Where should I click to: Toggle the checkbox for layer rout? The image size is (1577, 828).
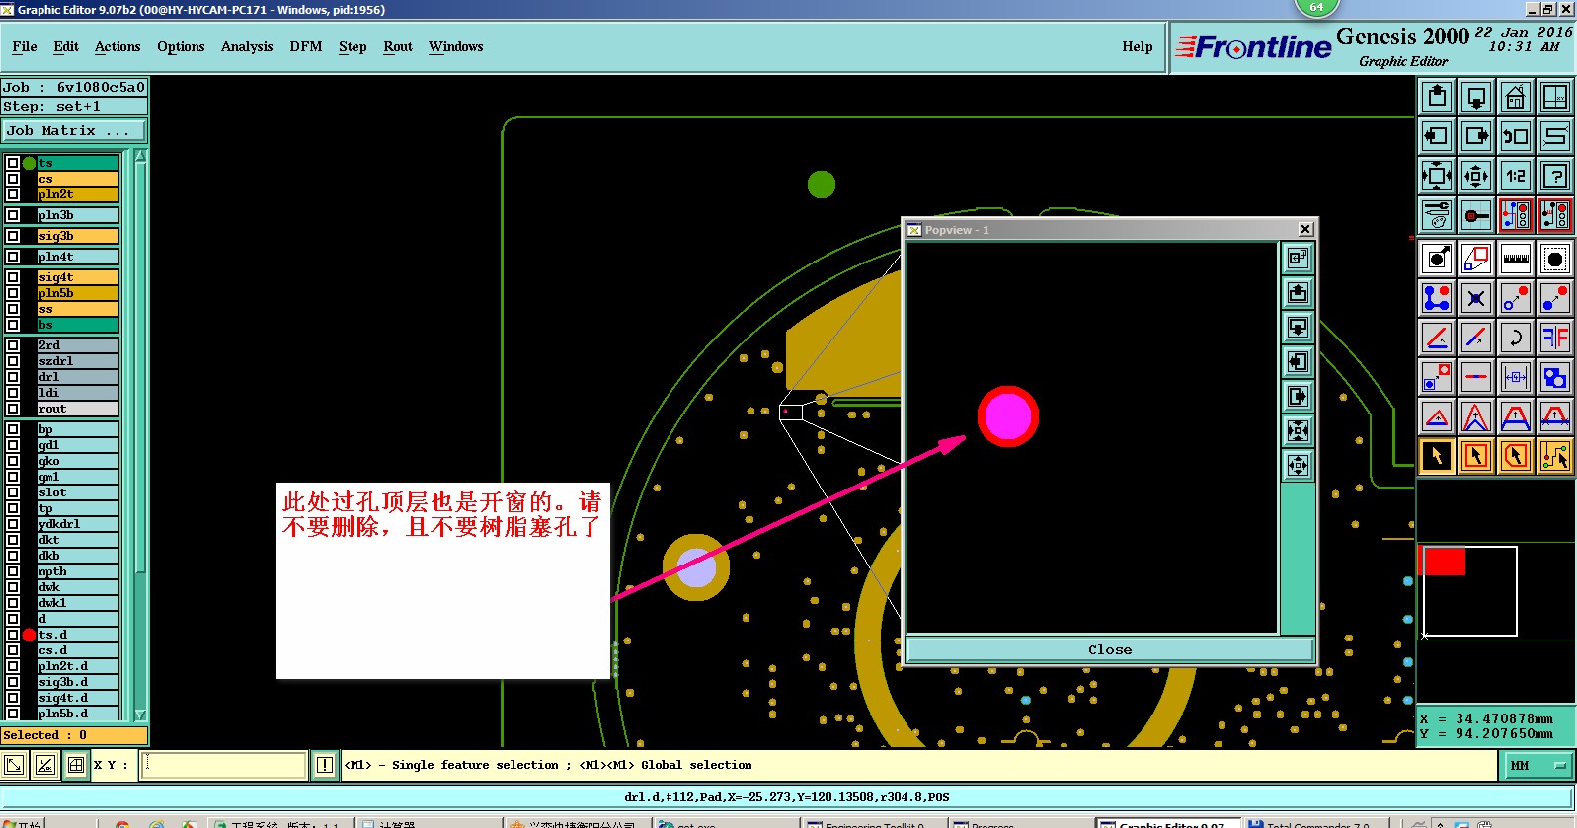[13, 409]
